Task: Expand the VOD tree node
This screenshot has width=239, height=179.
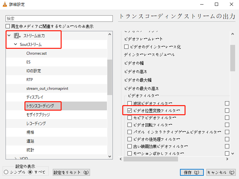Action: click(x=15, y=158)
